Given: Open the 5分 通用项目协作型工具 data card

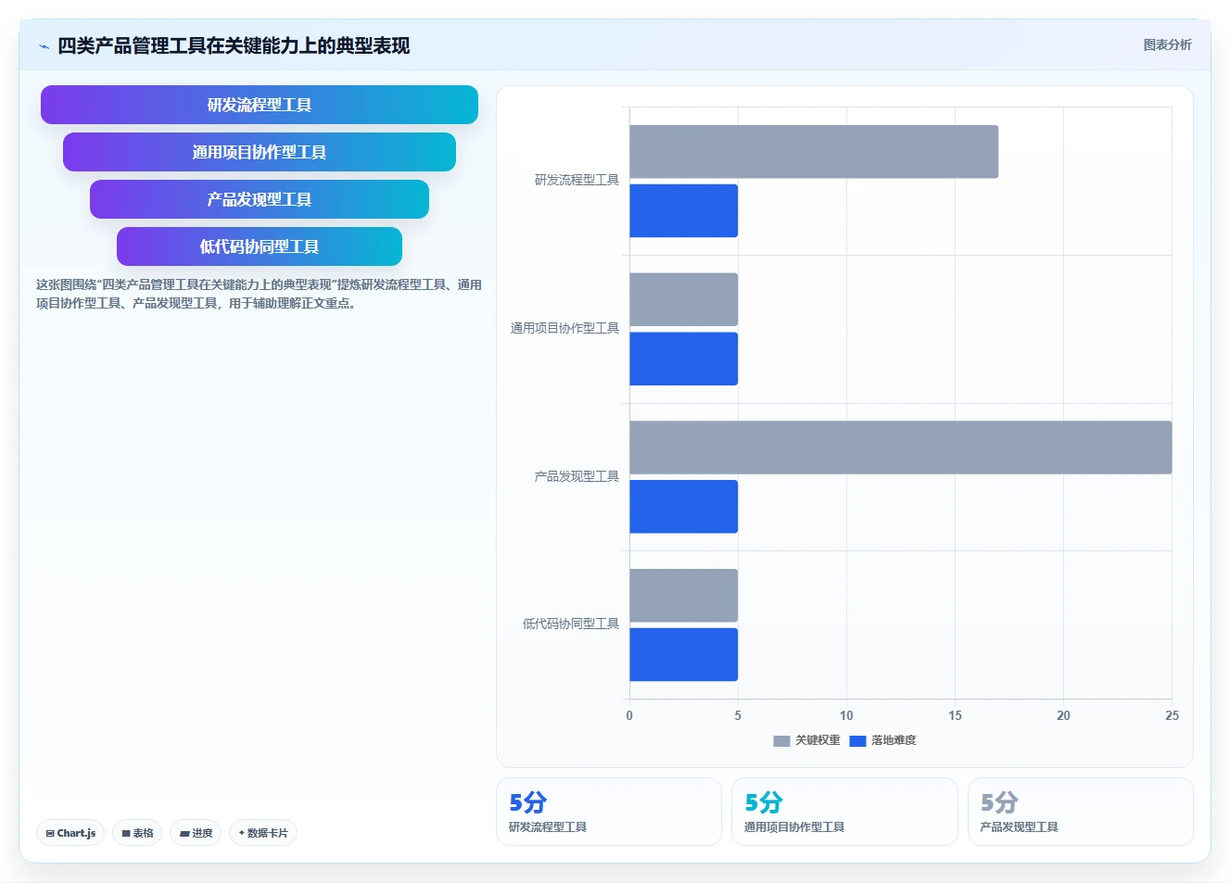Looking at the screenshot, I should pos(844,812).
